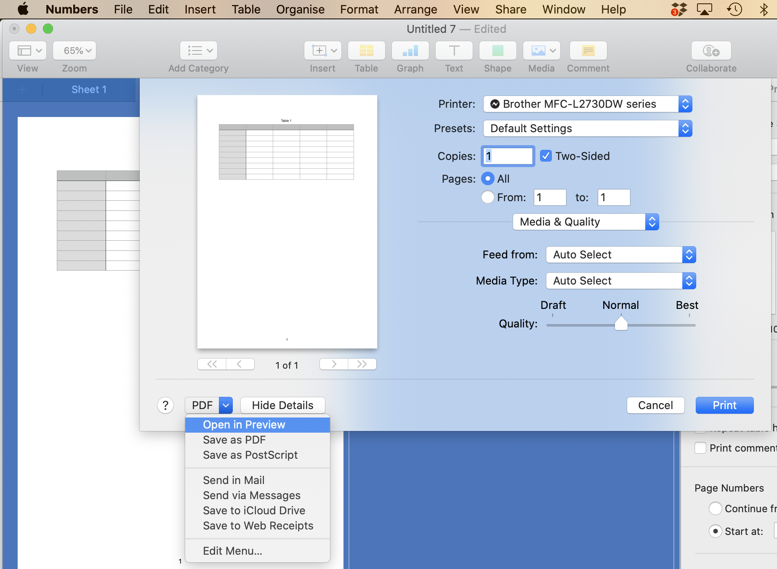The image size is (777, 569).
Task: Choose Save as PDF
Action: pyautogui.click(x=258, y=440)
